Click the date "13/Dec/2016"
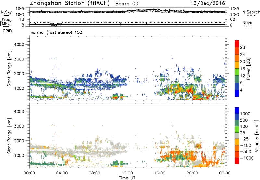Screen dimensions: 260x180 [x=208, y=3]
